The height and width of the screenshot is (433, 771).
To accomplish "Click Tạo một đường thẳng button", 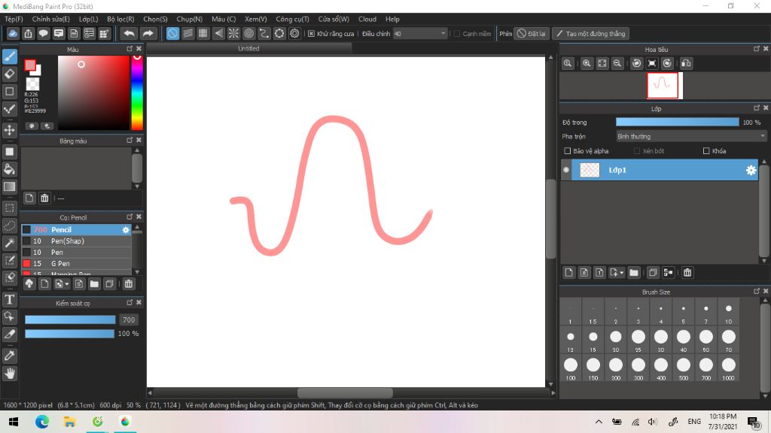I will click(x=590, y=33).
